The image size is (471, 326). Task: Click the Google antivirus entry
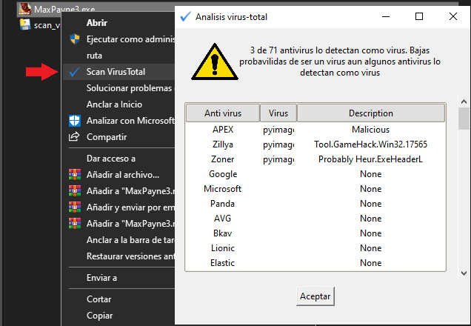click(223, 174)
